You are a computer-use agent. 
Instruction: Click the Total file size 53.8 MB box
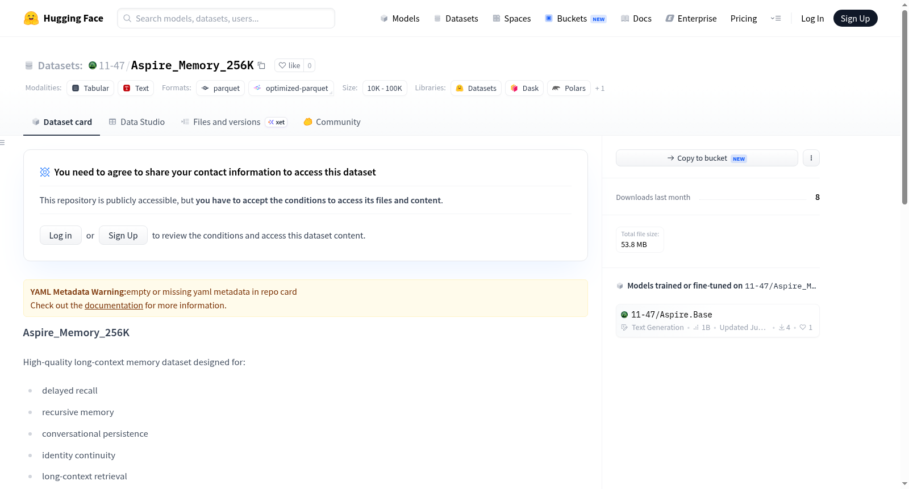click(640, 239)
